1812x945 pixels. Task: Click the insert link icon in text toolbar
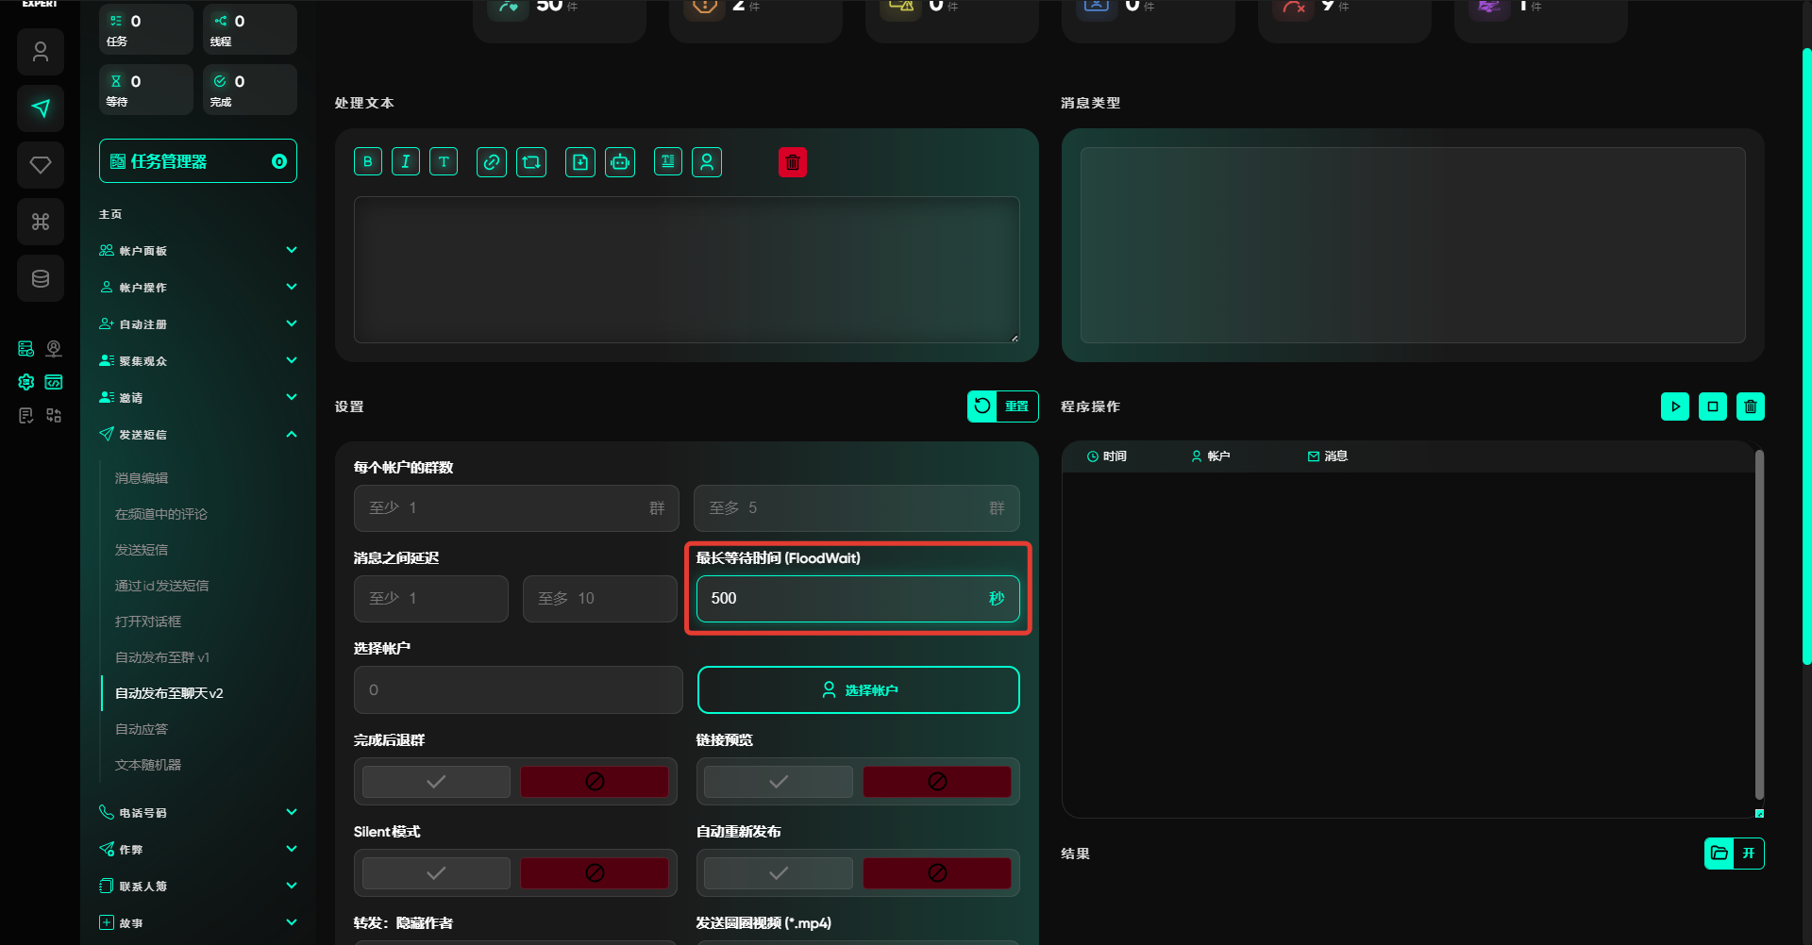pyautogui.click(x=491, y=162)
